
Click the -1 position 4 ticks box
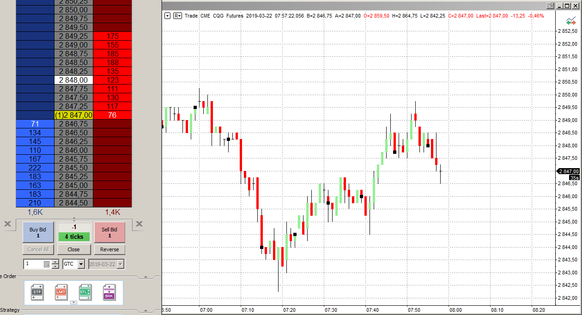click(x=74, y=232)
